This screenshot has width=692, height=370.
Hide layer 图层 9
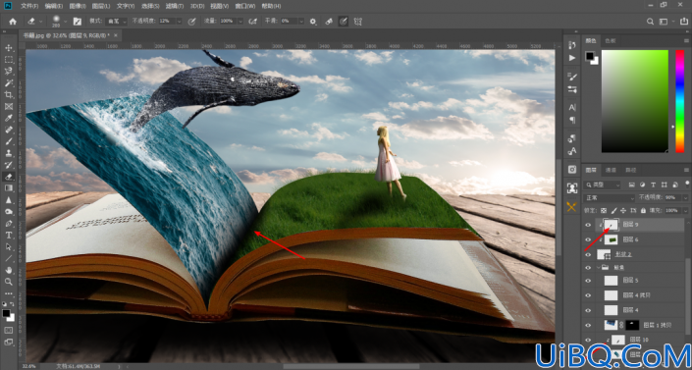click(588, 225)
